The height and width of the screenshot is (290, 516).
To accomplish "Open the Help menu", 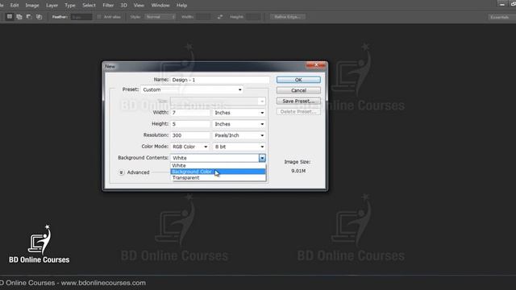I will click(181, 6).
